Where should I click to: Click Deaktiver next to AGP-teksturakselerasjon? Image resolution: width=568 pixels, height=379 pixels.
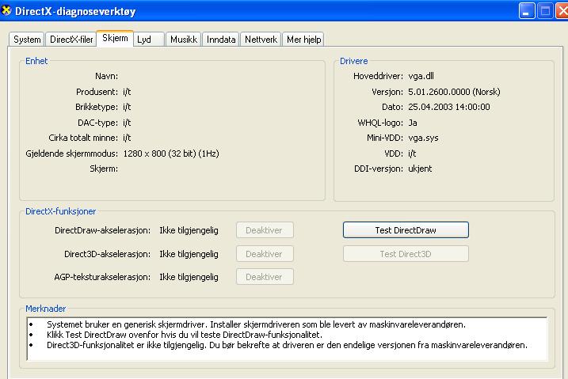265,277
